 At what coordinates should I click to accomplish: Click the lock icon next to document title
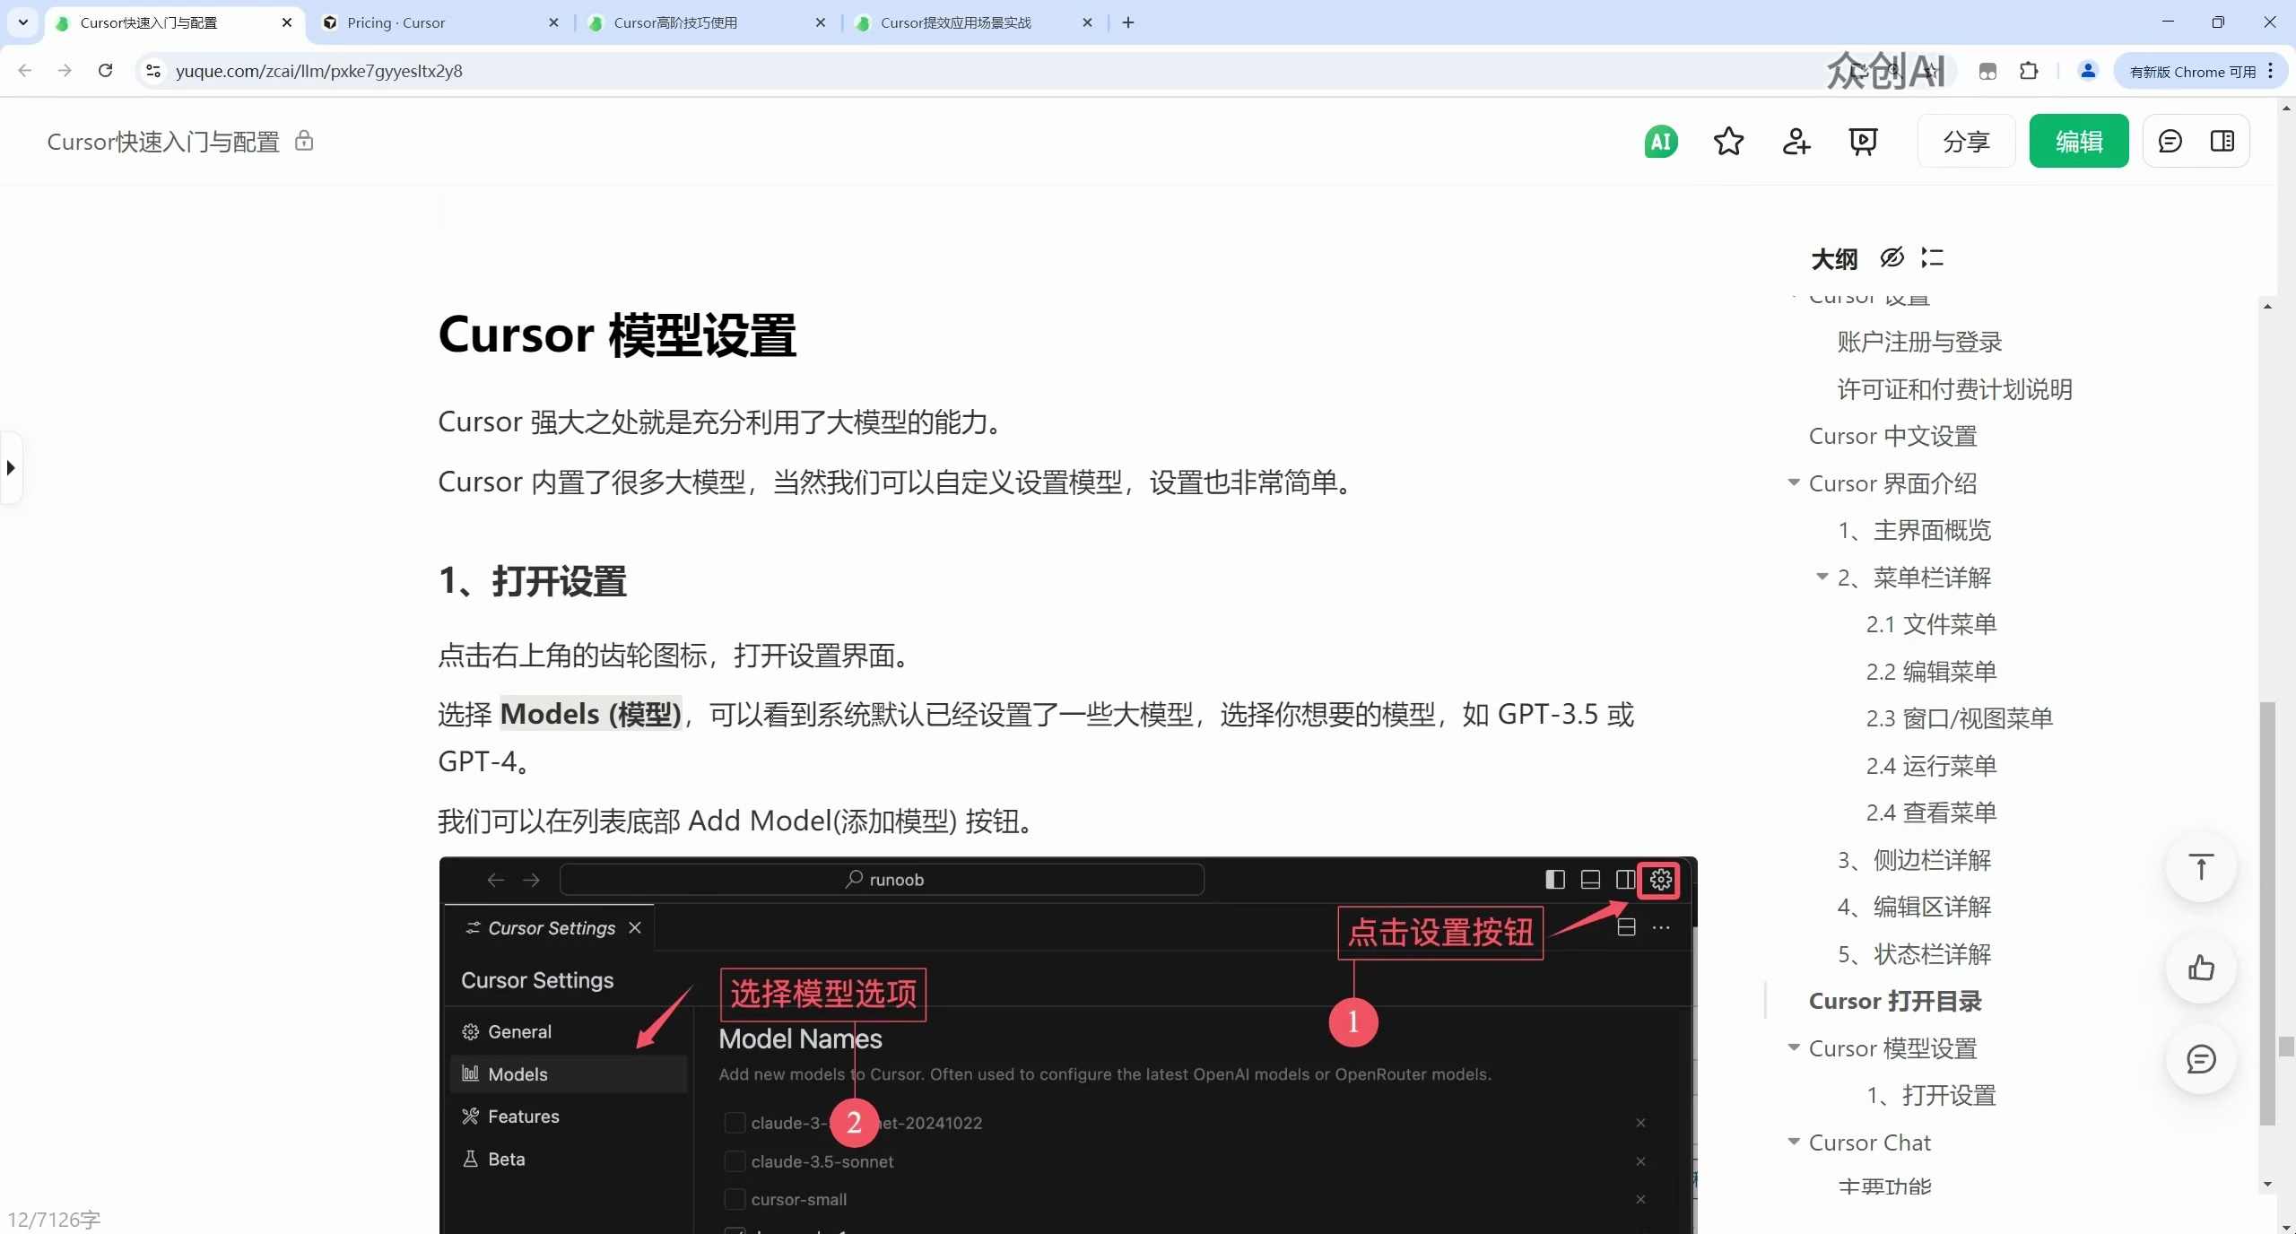[304, 141]
